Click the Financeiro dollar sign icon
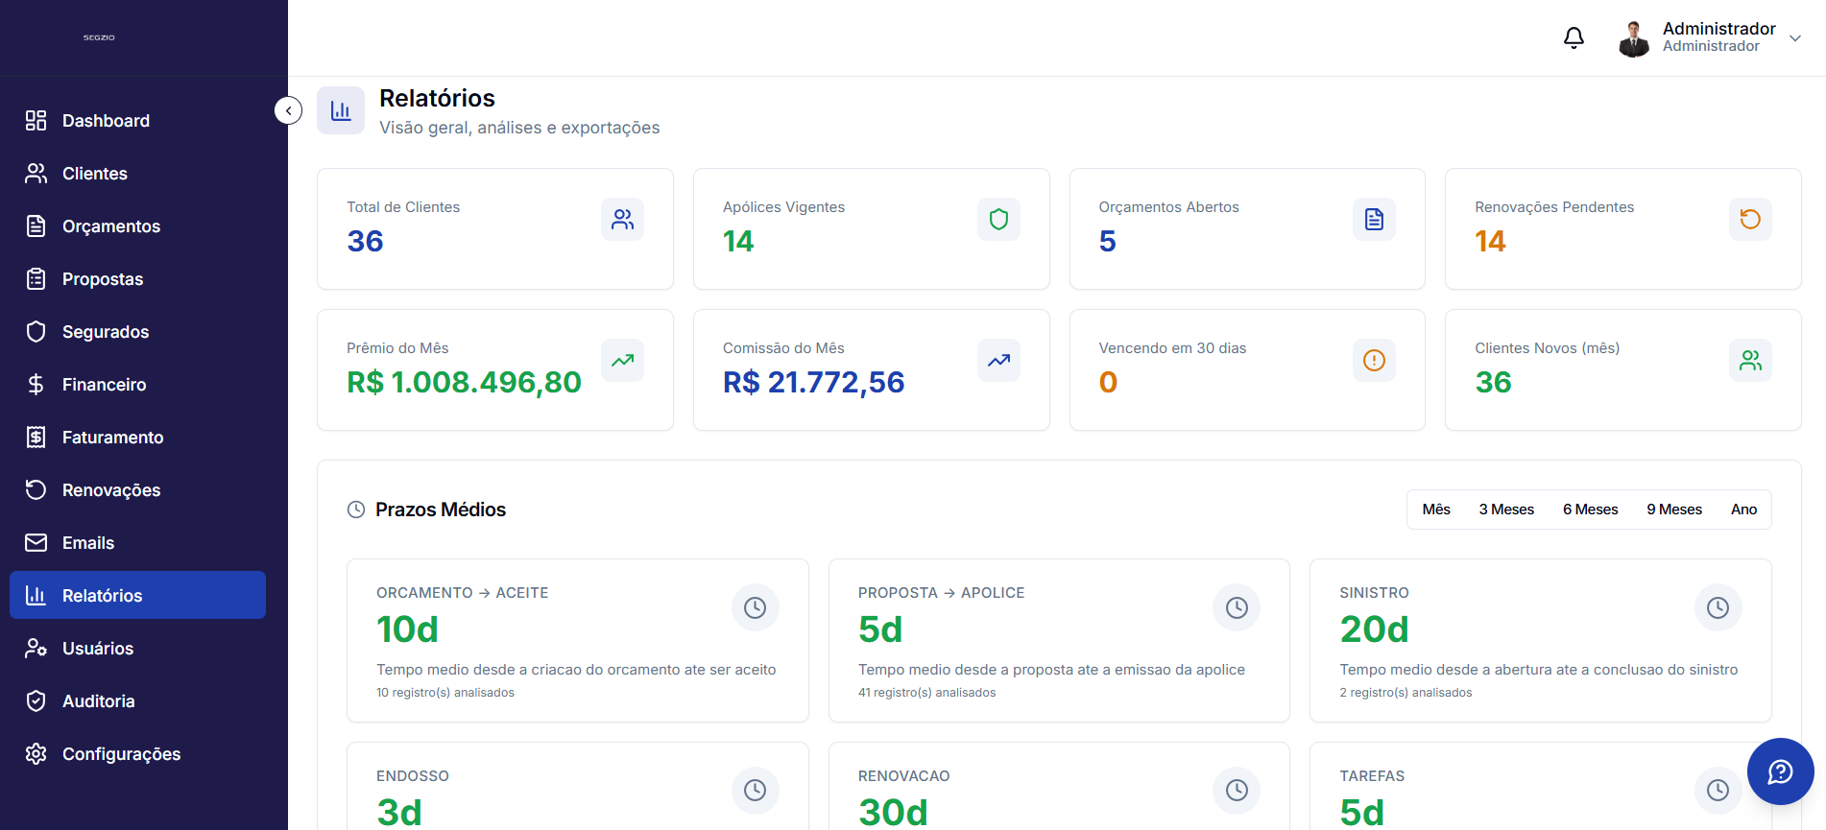This screenshot has width=1826, height=830. click(36, 384)
